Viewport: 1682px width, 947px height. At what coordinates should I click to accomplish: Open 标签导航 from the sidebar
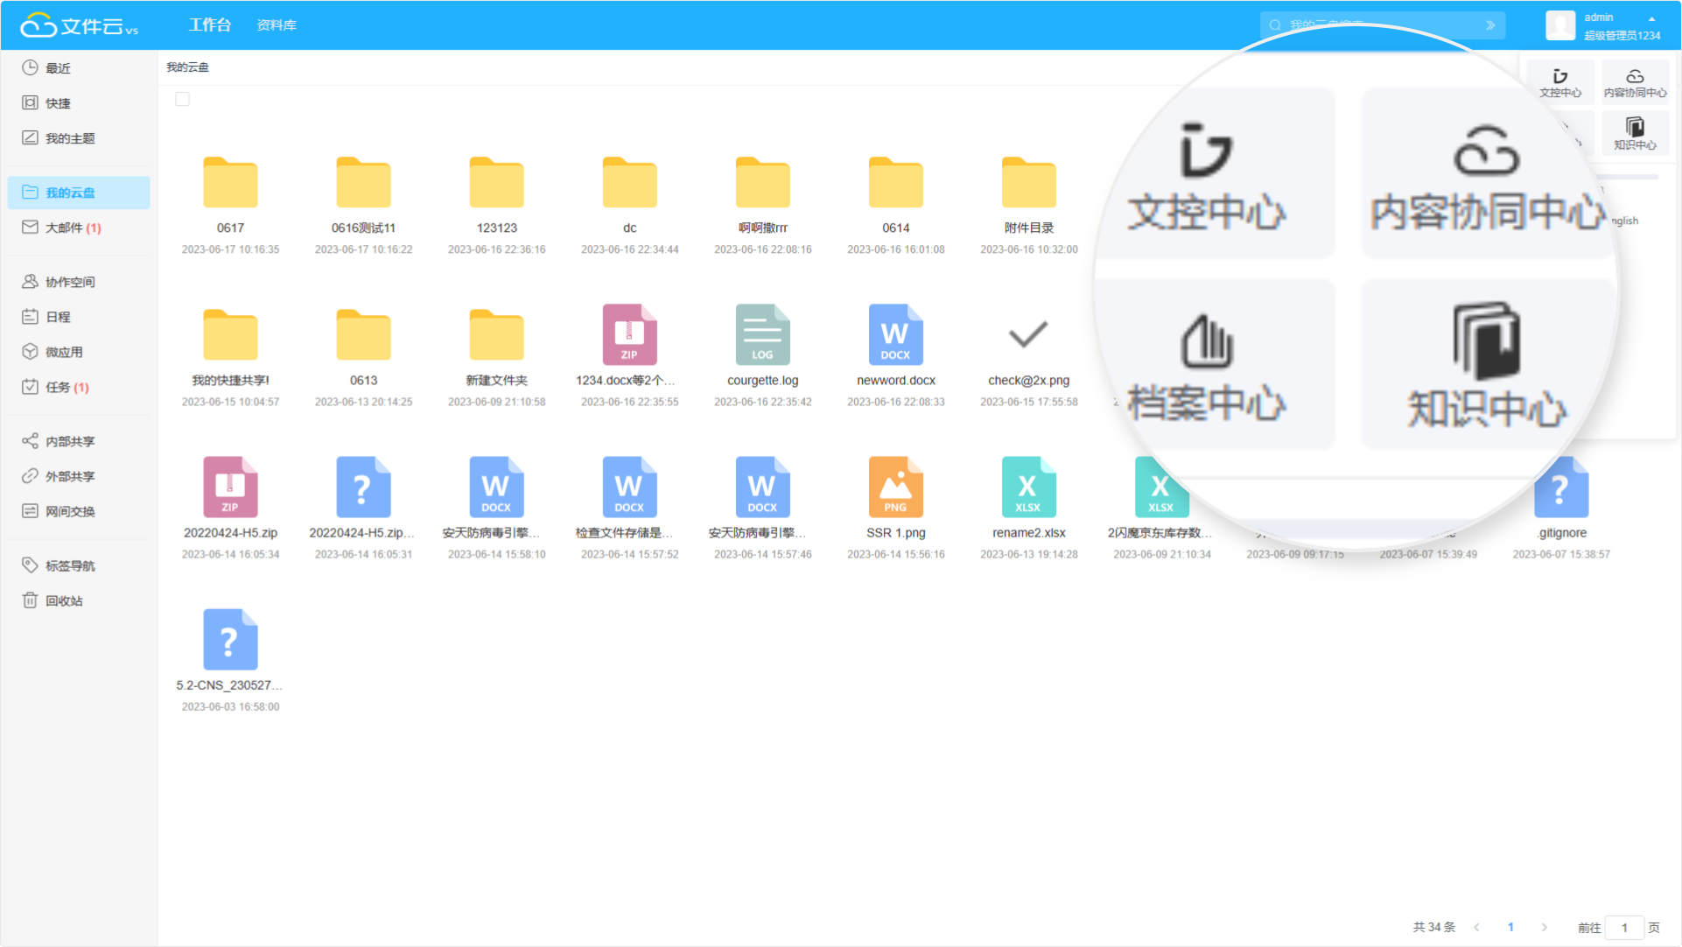coord(66,565)
